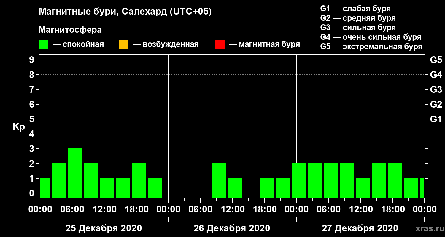The width and height of the screenshot is (445, 237).
Task: Click the 'G3 — сильная буря' legend line
Action: click(358, 28)
